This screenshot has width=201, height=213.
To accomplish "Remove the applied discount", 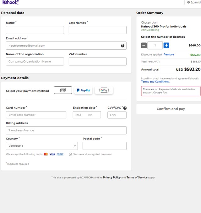I will tap(169, 54).
